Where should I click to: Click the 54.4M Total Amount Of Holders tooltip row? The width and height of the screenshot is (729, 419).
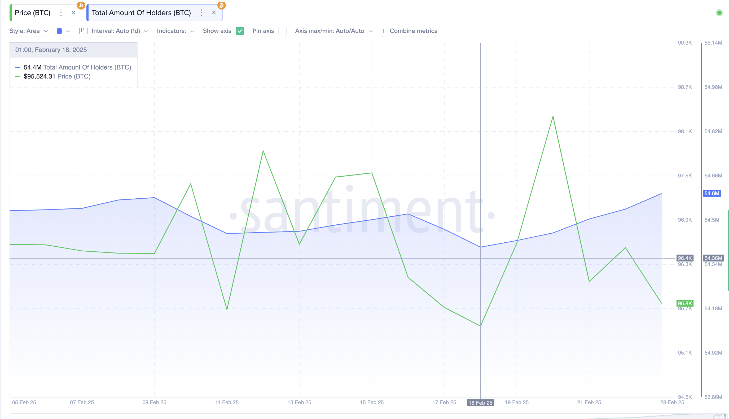pyautogui.click(x=73, y=67)
